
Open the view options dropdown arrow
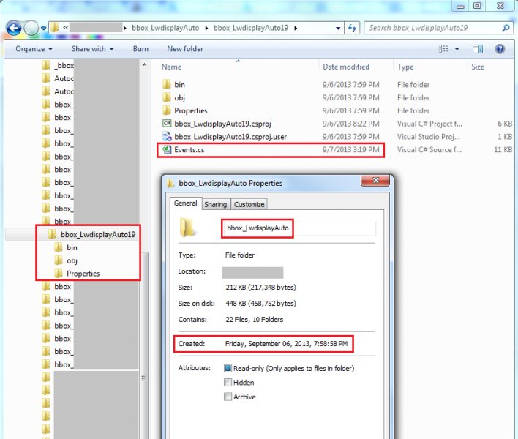point(457,49)
